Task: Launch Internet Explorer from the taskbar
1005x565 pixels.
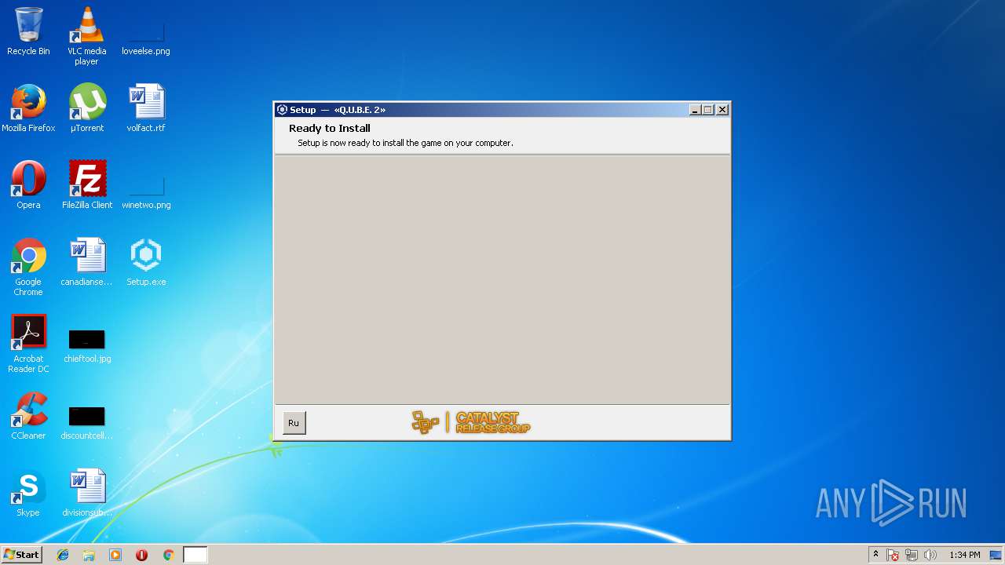Action: point(63,555)
